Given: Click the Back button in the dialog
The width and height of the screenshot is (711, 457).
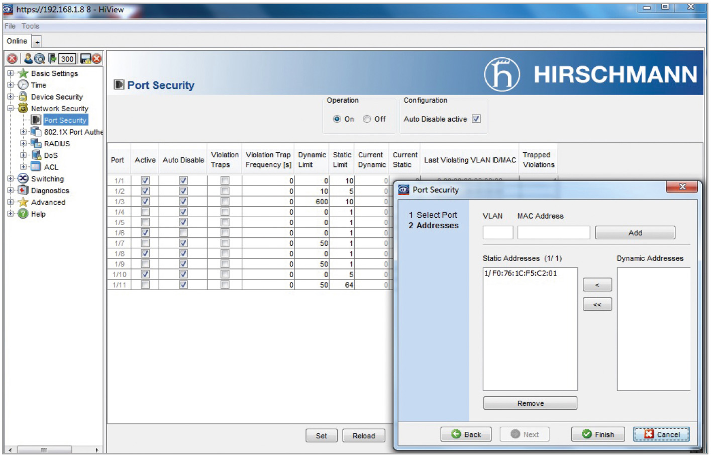Looking at the screenshot, I should tap(466, 434).
